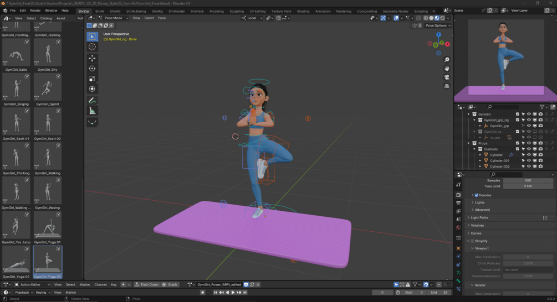
Task: Click the viewport zoom magnifier icon
Action: click(x=447, y=60)
